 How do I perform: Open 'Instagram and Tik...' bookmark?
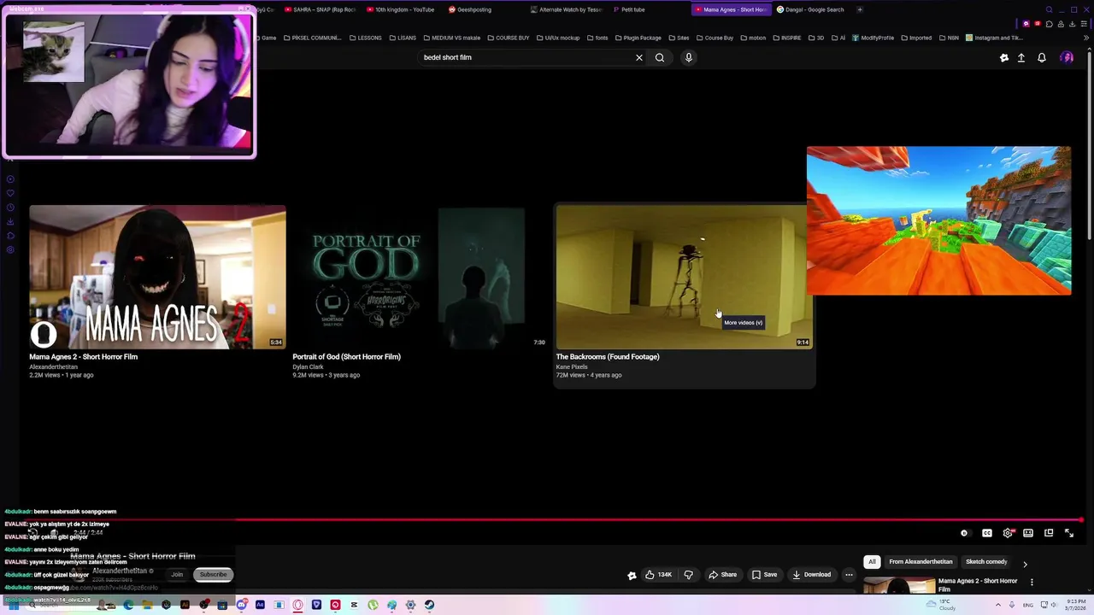[994, 38]
